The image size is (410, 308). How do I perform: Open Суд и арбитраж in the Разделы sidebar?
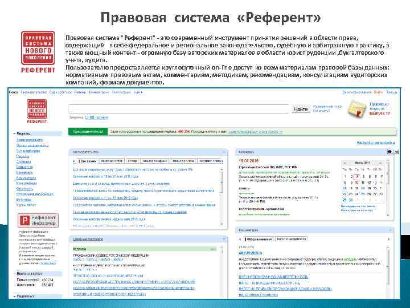[x=28, y=151]
